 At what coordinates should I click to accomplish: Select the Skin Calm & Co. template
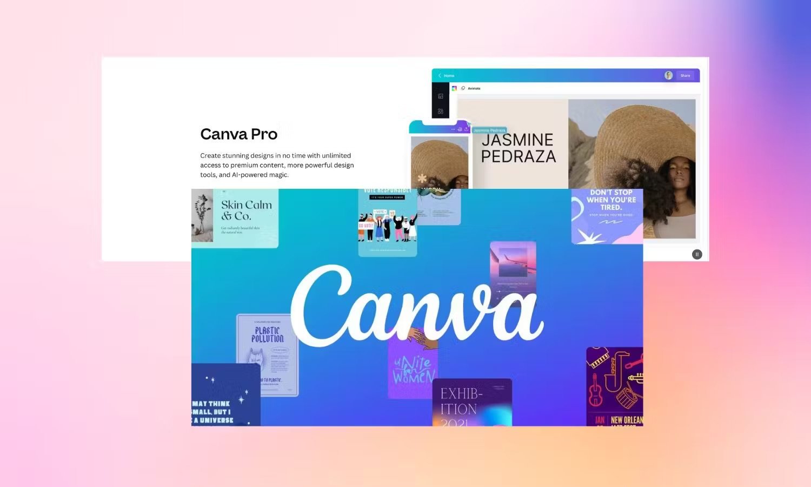(x=235, y=218)
